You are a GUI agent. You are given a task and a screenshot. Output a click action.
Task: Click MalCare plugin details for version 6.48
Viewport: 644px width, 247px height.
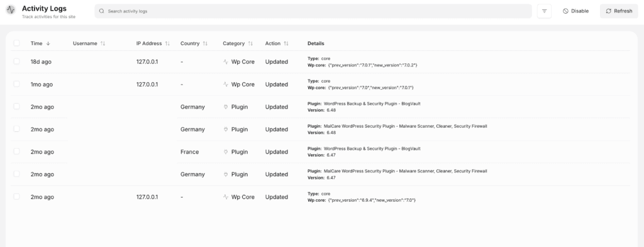tap(397, 129)
